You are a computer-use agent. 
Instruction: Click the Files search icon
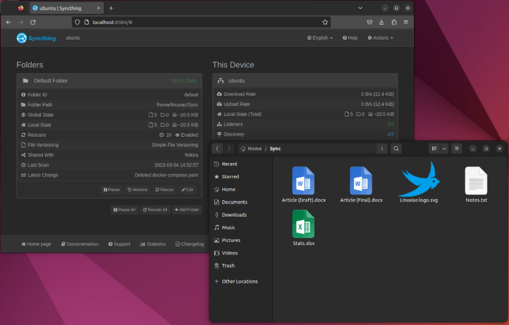click(396, 149)
